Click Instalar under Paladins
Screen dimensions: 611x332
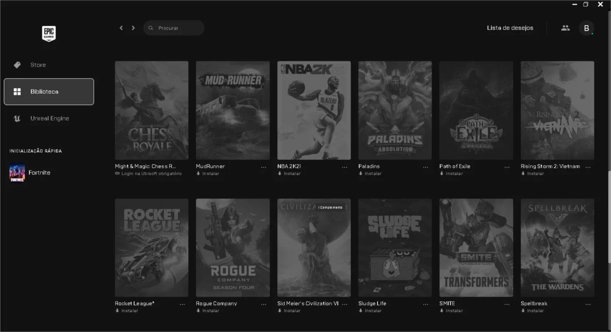[x=373, y=174]
